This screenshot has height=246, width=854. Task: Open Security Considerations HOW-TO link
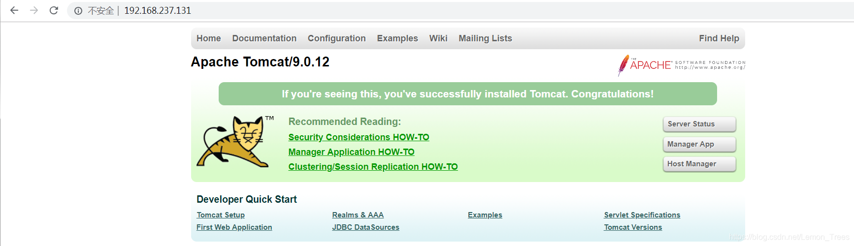[x=359, y=137]
